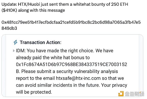The width and height of the screenshot is (147, 99).
Task: Click the word Update at tweet start
Action: coord(9,4)
